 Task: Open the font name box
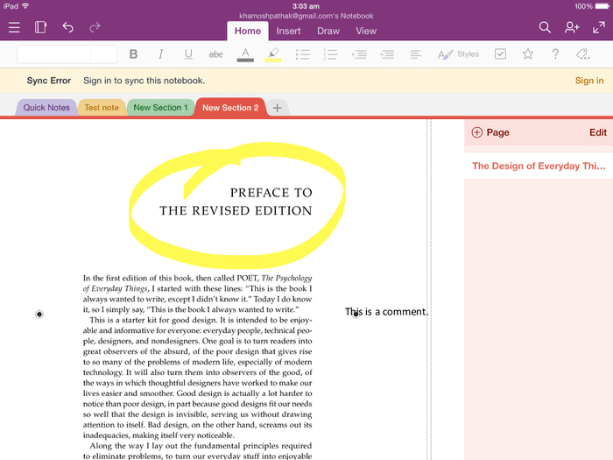[53, 54]
